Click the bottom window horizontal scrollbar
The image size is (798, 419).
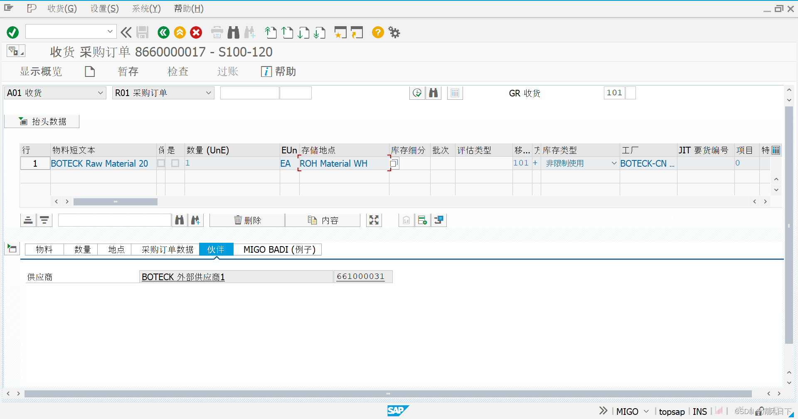(388, 394)
